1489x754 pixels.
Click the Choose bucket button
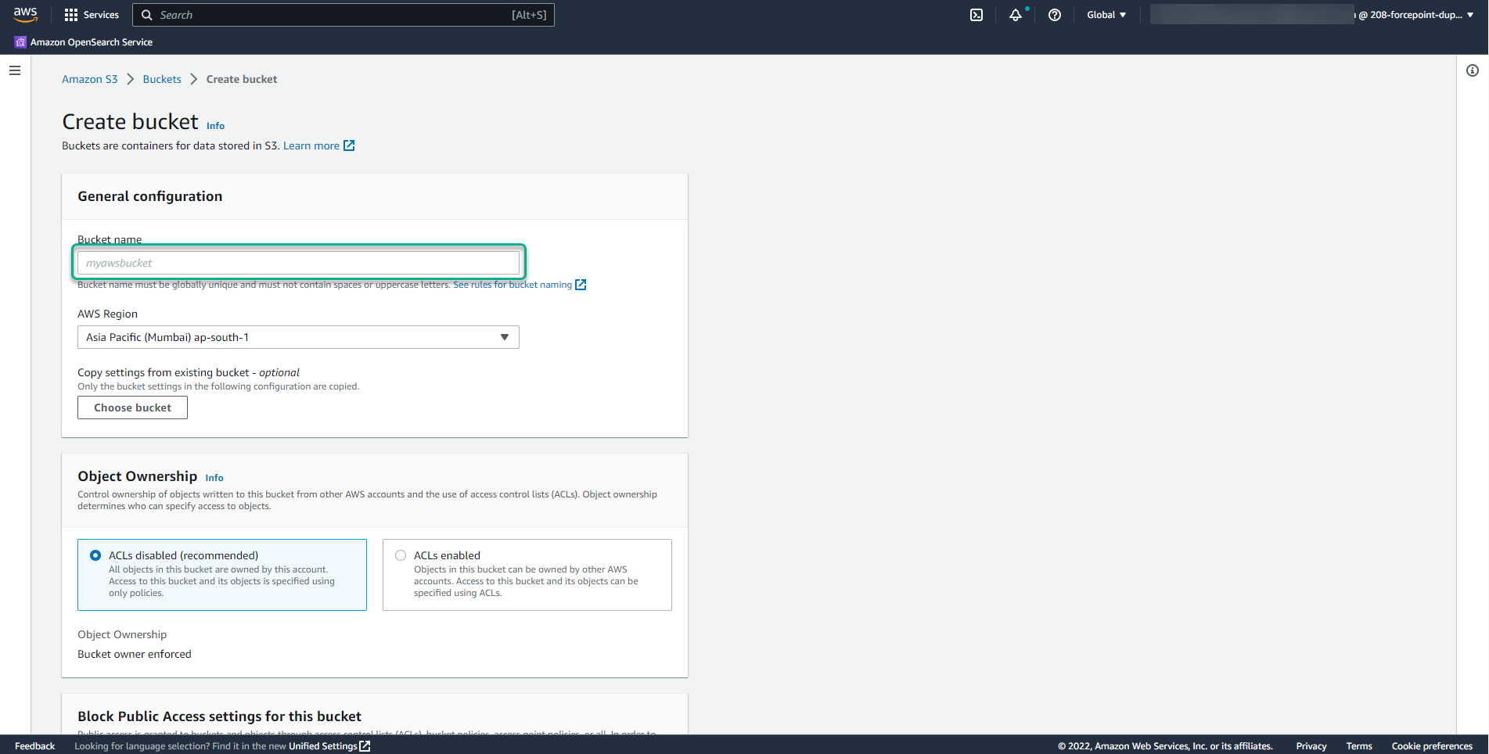pyautogui.click(x=132, y=407)
